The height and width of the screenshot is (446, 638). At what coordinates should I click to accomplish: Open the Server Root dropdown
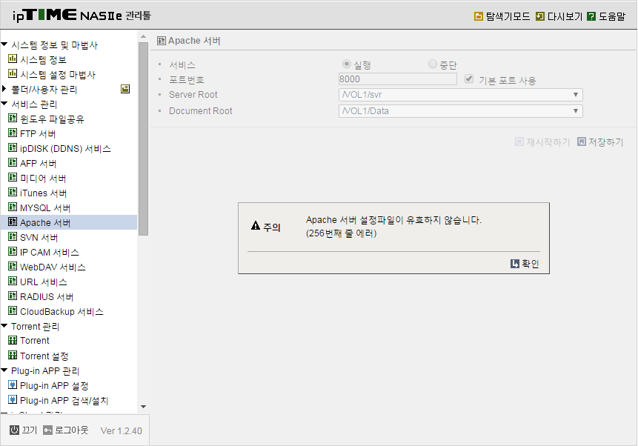pos(461,95)
